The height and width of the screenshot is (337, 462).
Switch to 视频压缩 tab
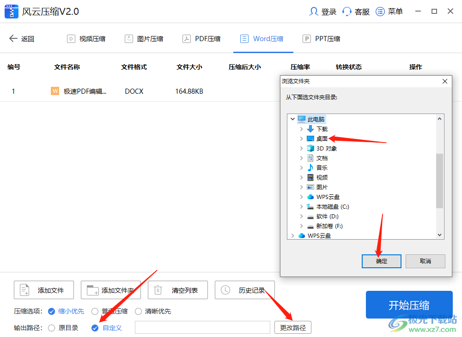click(86, 39)
